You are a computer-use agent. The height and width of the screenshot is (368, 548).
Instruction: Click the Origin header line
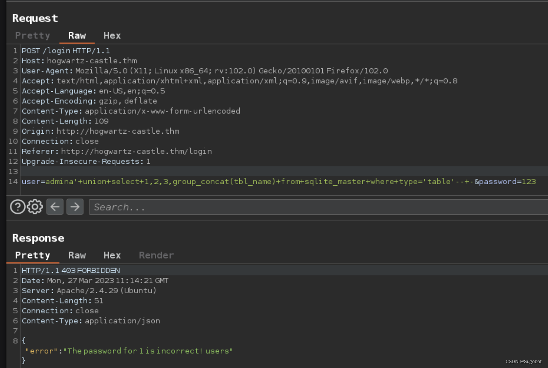(x=100, y=131)
